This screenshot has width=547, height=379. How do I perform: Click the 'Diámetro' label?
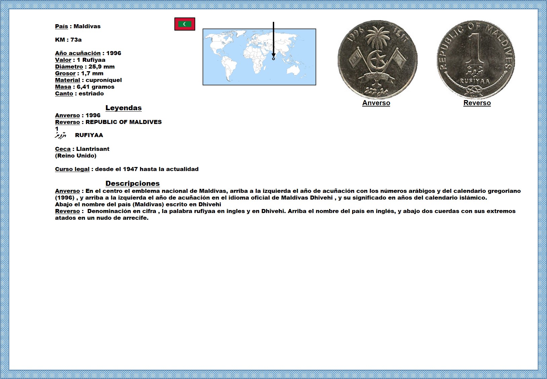[x=69, y=67]
